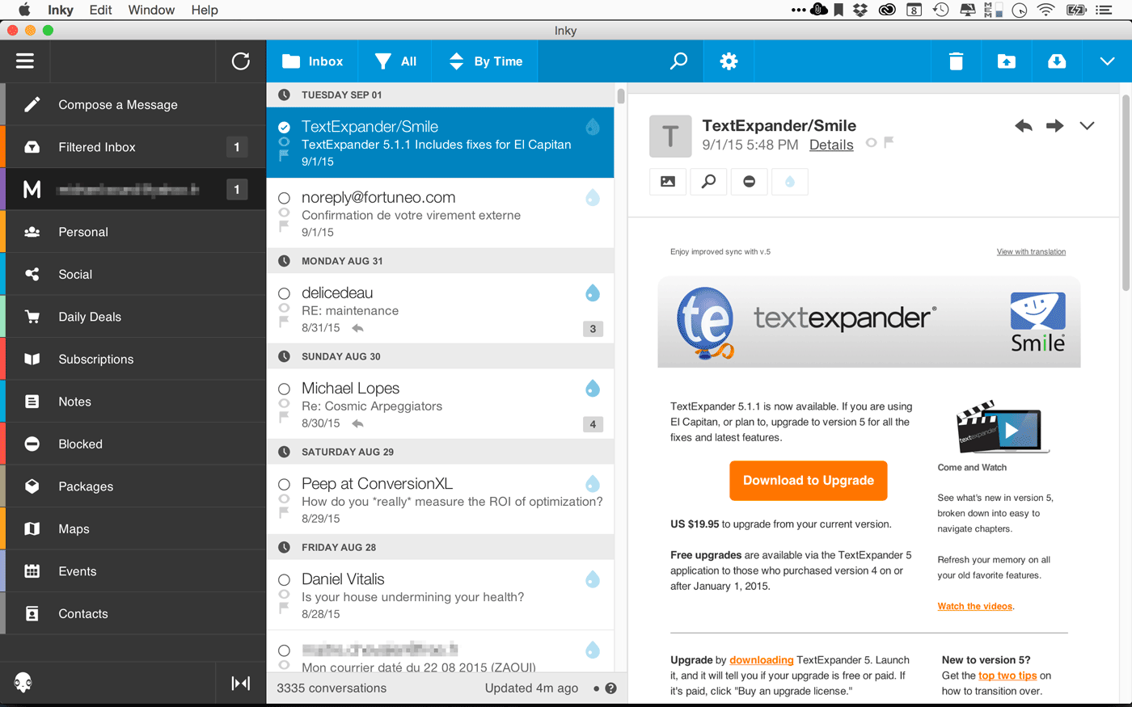
Task: Click the relevance drop button in message header
Action: point(790,182)
